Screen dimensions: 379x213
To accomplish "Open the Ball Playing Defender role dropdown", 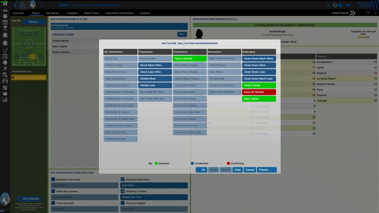I will coord(119,27).
